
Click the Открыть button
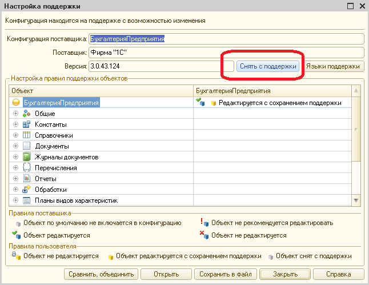point(166,274)
